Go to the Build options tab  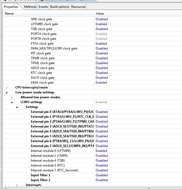[60, 7]
